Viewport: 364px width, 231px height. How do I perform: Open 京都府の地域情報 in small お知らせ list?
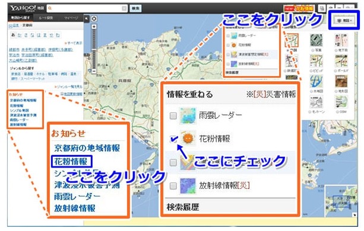23,100
